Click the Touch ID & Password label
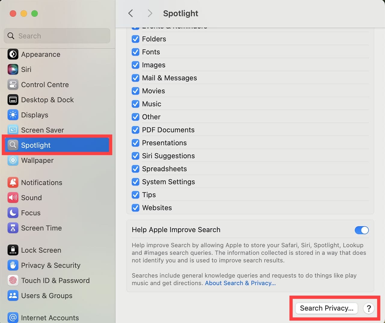 pos(55,281)
